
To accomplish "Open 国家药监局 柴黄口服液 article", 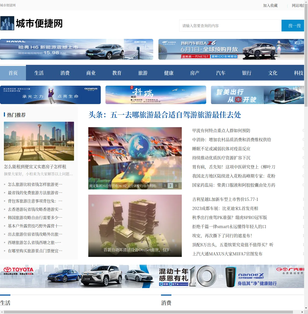I will (234, 185).
